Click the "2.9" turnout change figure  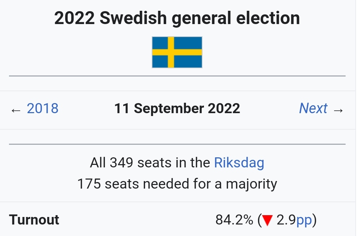pyautogui.click(x=286, y=220)
